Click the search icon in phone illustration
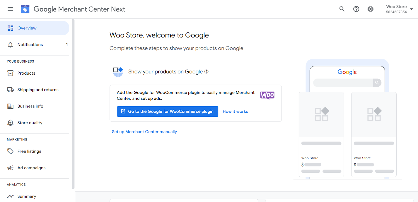The height and width of the screenshot is (202, 418). click(377, 83)
